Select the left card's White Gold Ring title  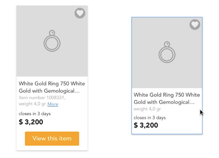[52, 84]
